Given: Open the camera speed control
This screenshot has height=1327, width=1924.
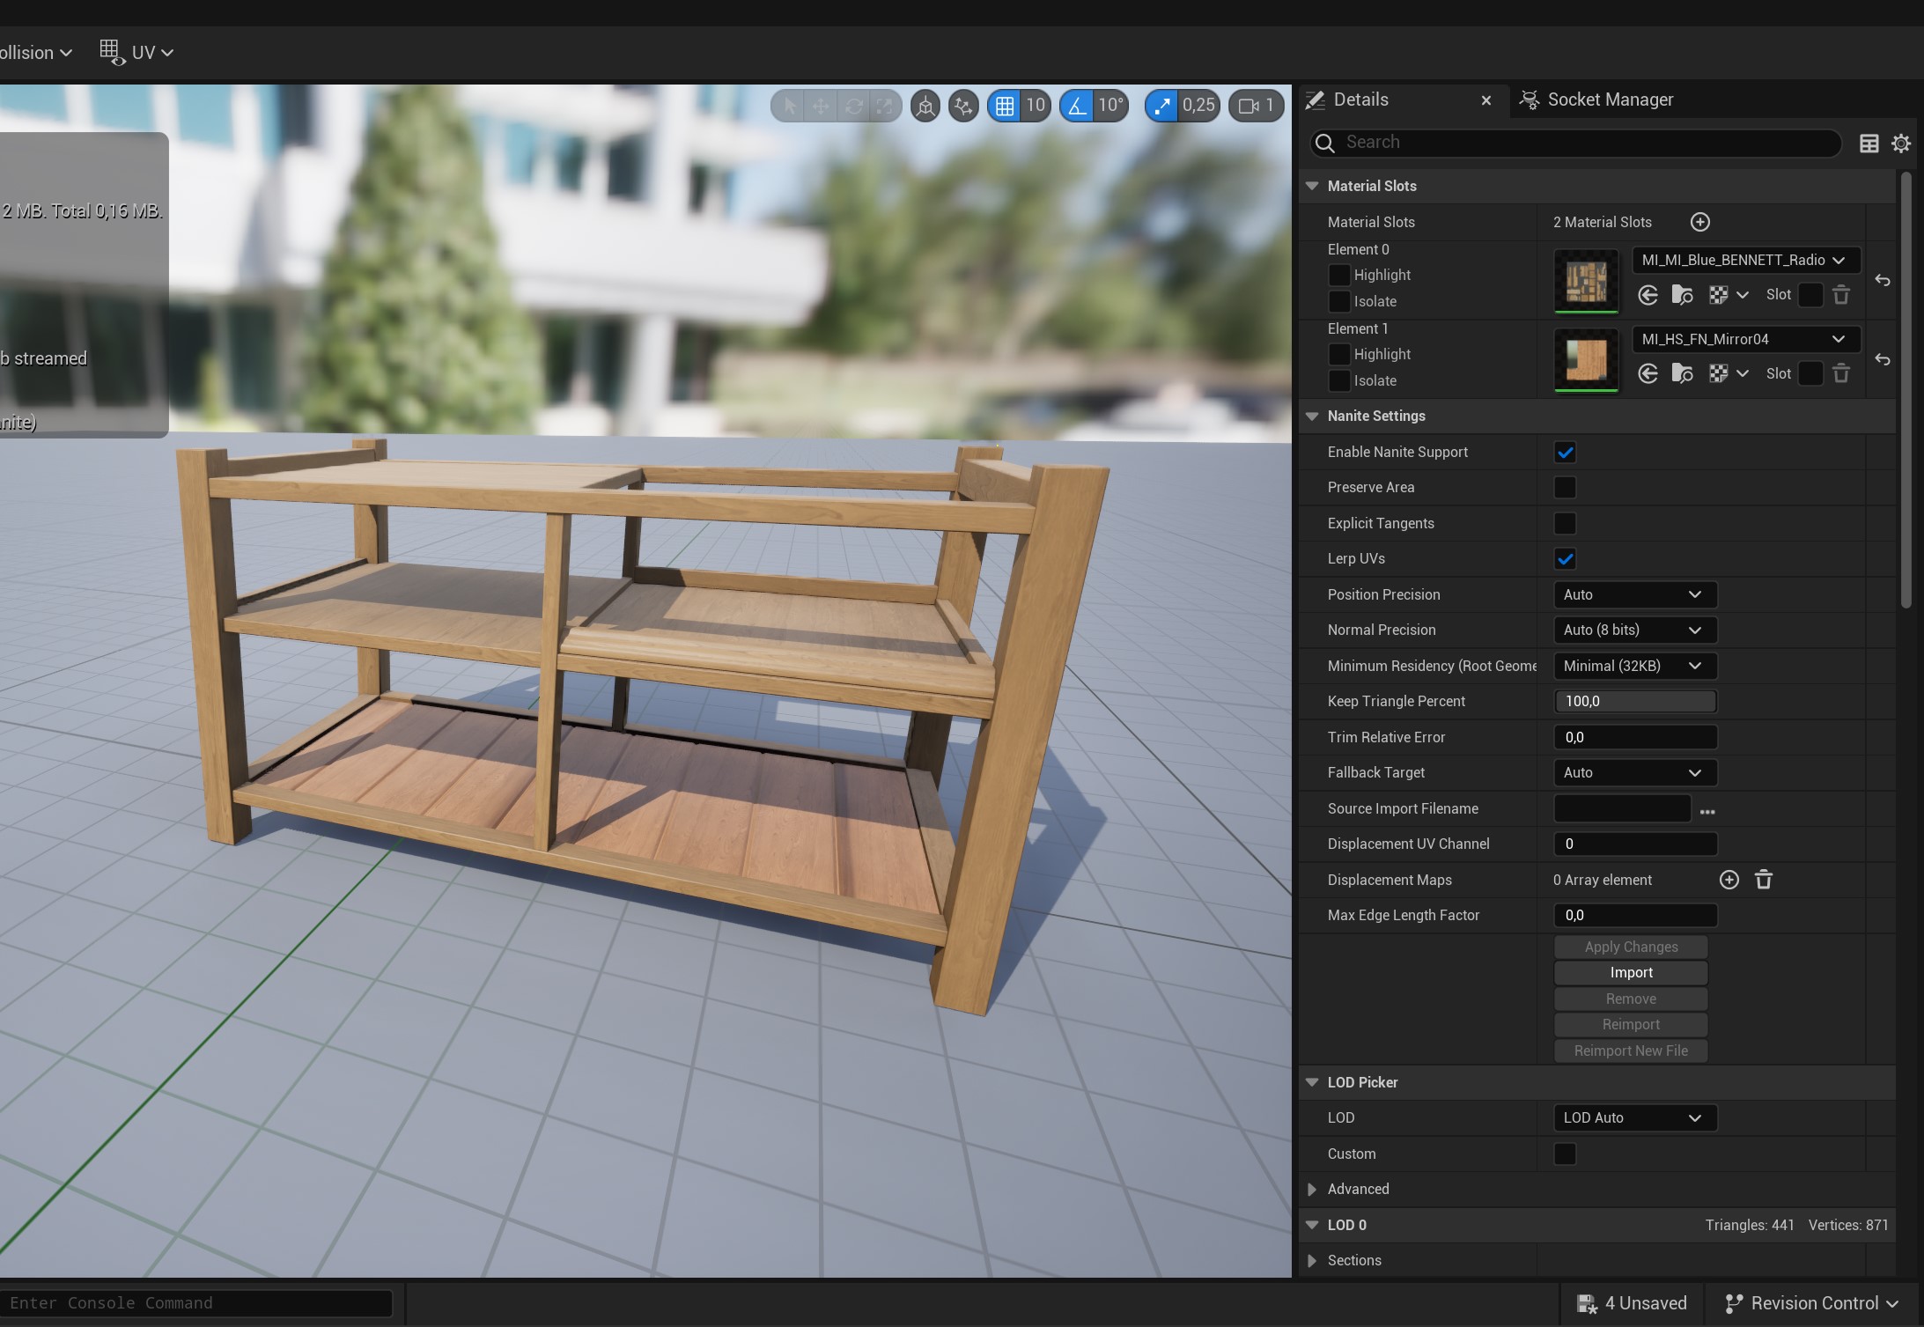Looking at the screenshot, I should [x=1257, y=106].
